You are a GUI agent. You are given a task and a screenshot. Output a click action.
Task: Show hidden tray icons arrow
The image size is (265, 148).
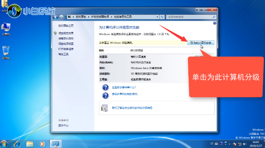tap(229, 144)
